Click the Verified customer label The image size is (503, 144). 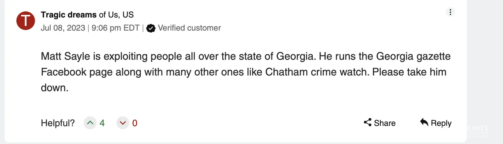(x=189, y=28)
